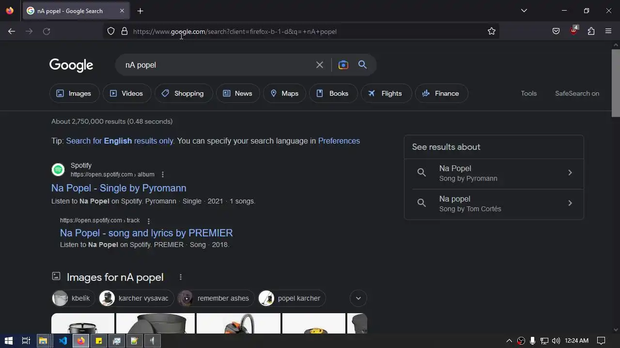Image resolution: width=620 pixels, height=348 pixels.
Task: Open File Explorer from taskbar
Action: (x=43, y=341)
